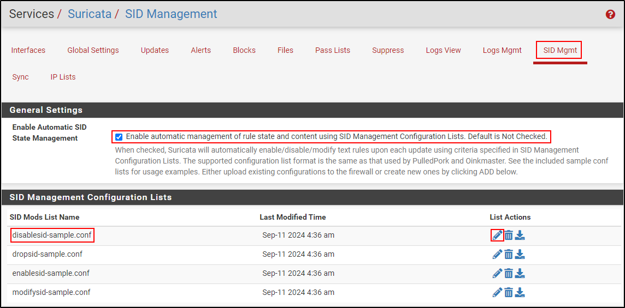
Task: Edit the modifysid-sample.conf list
Action: tap(497, 293)
